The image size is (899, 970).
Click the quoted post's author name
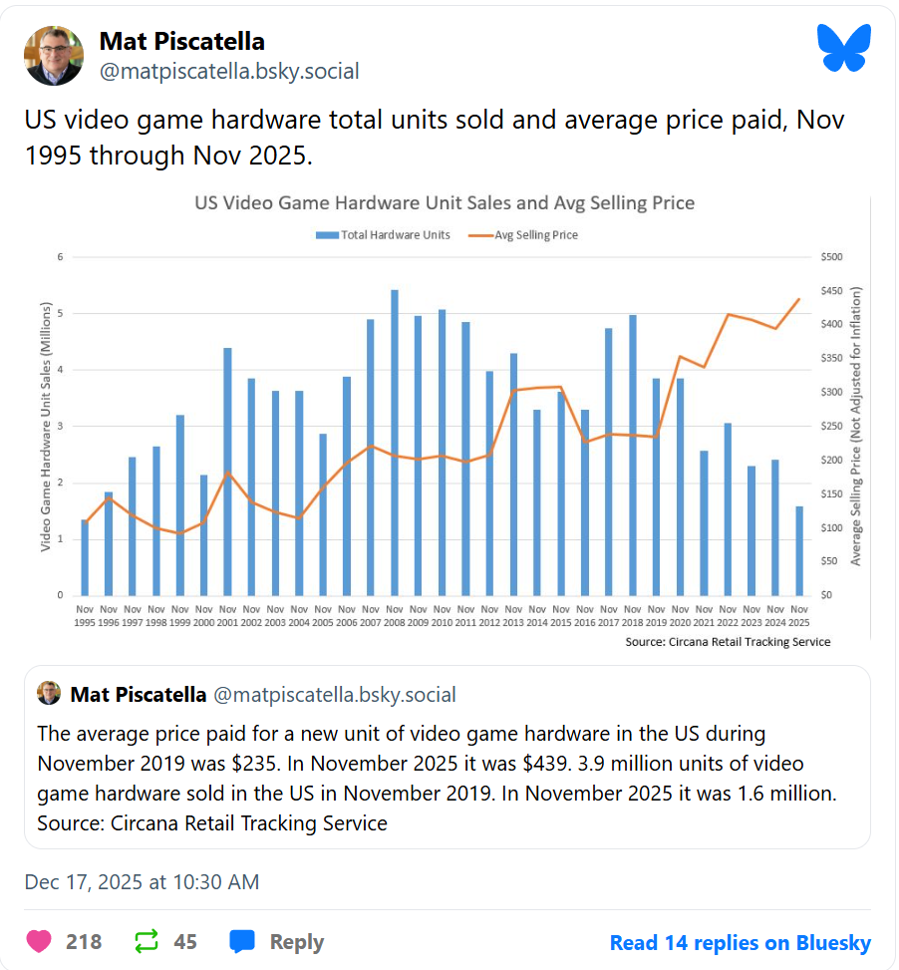(x=138, y=694)
